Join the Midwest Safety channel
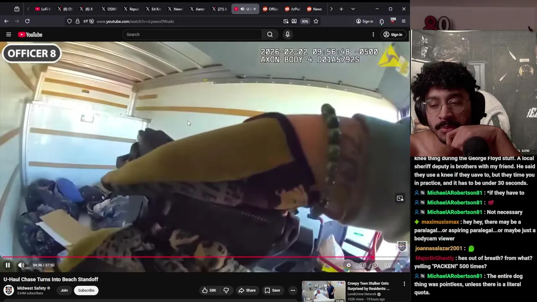 [64, 290]
